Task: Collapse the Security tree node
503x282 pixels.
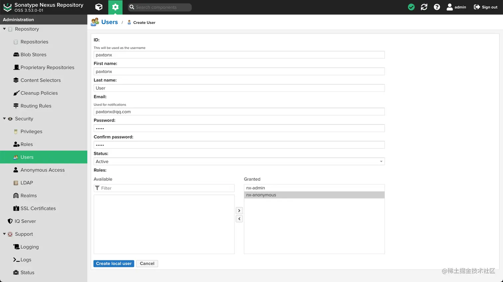Action: coord(4,119)
